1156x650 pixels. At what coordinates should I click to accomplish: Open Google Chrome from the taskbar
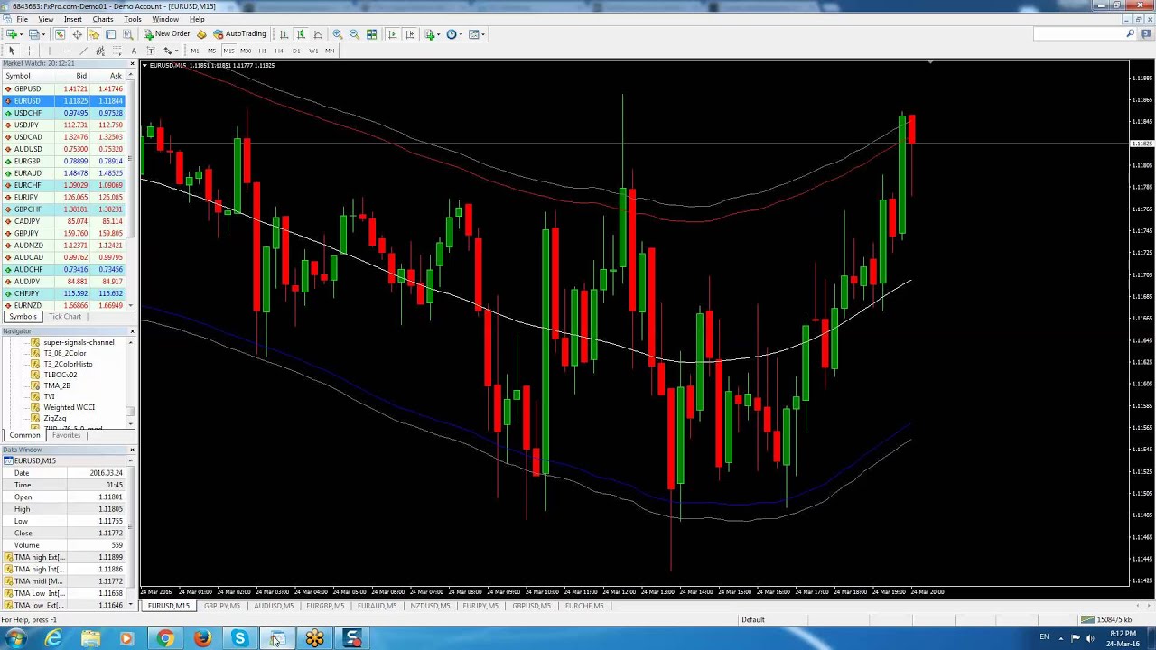[x=164, y=638]
